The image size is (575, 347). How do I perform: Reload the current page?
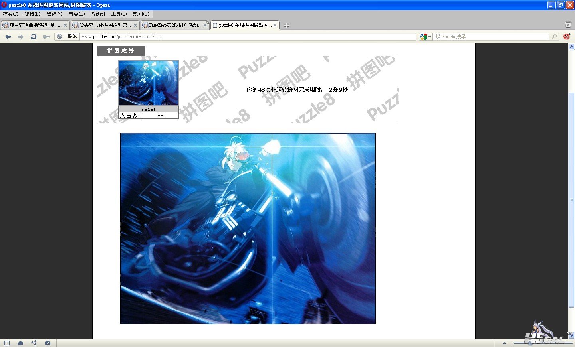click(34, 37)
